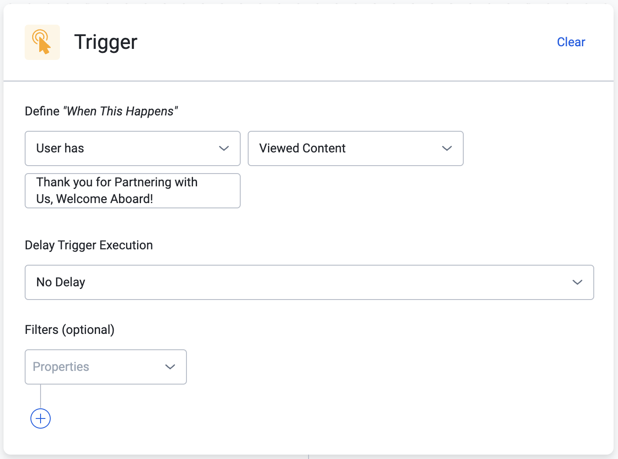Viewport: 618px width, 459px height.
Task: Click the Delay Trigger Execution label
Action: point(89,245)
